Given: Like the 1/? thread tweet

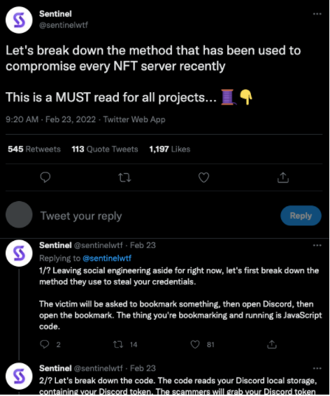Looking at the screenshot, I should [195, 344].
